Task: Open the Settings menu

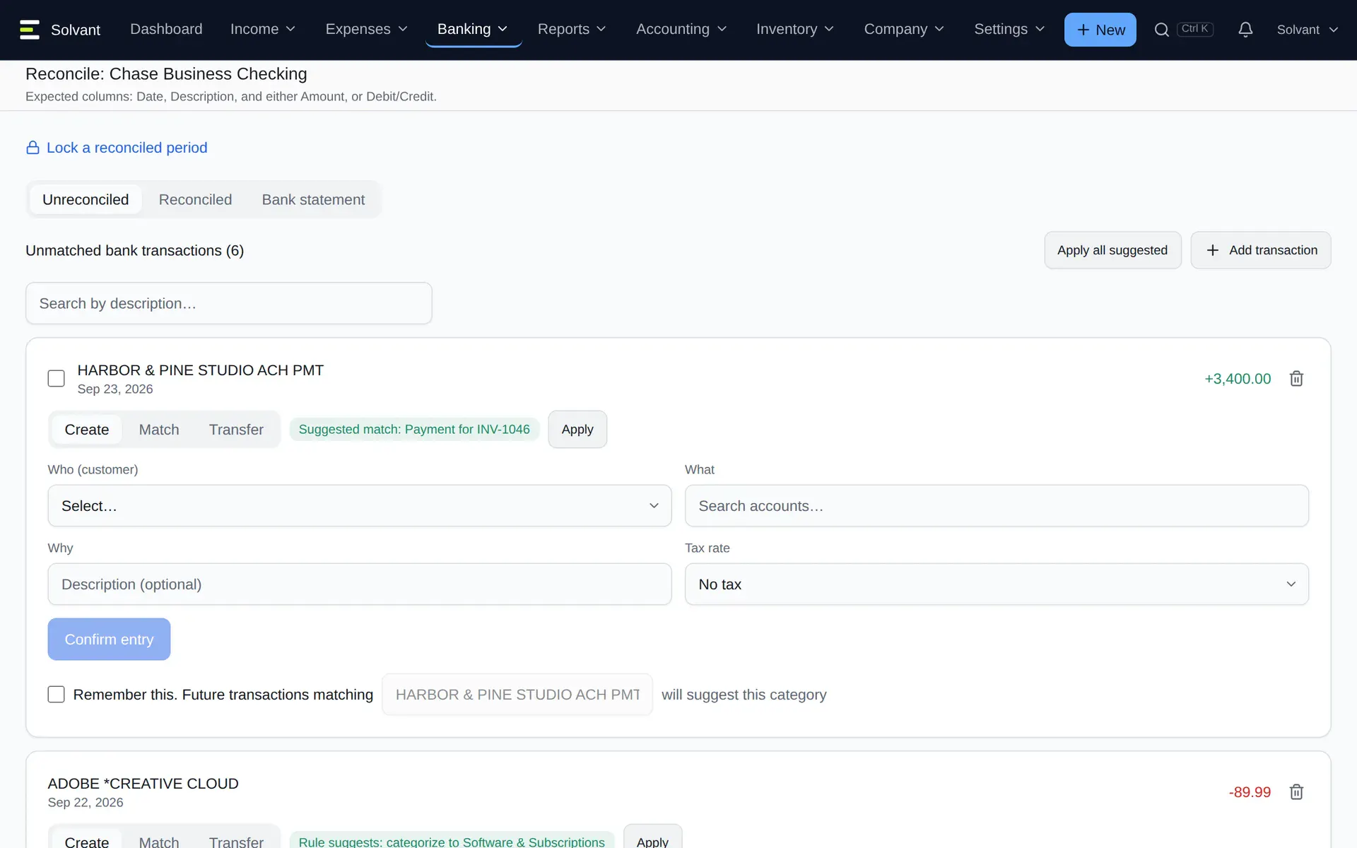Action: tap(1009, 29)
